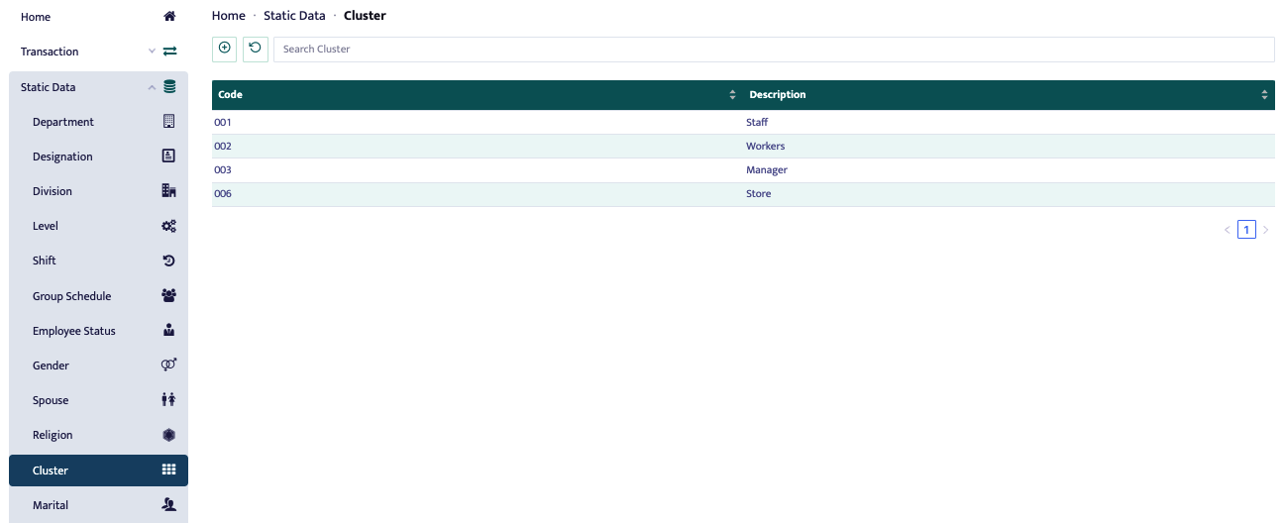This screenshot has height=523, width=1284.
Task: Select code 002 cell
Action: point(478,146)
